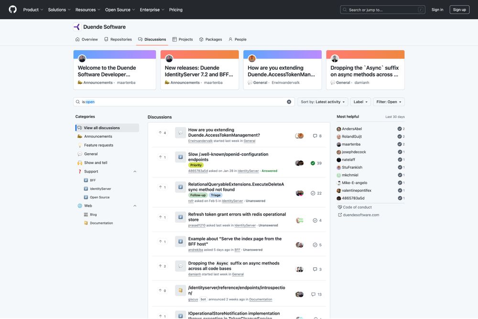Open comment count 22 on RelationalQueryableExtensions
This screenshot has width=478, height=319.
coord(316,193)
